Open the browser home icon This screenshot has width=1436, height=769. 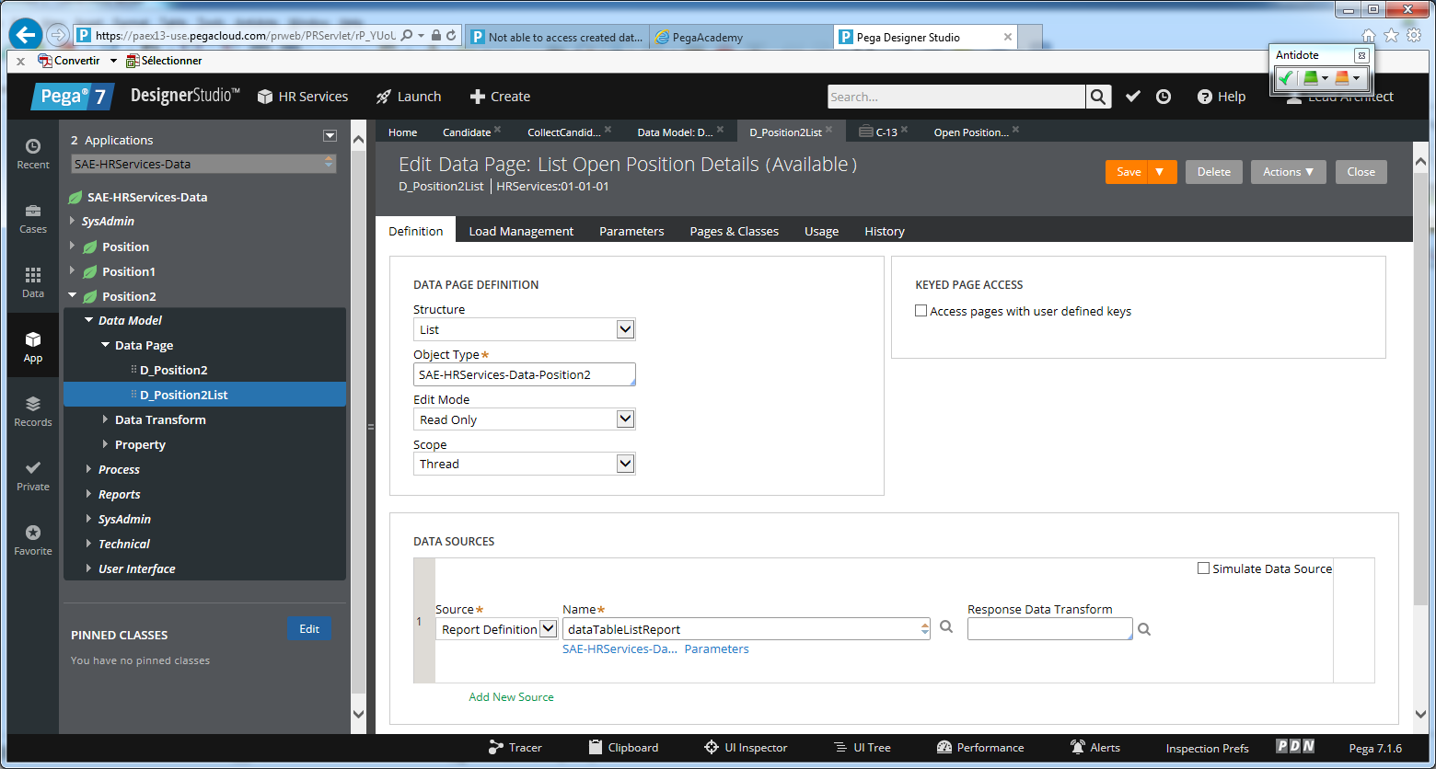point(1369,36)
